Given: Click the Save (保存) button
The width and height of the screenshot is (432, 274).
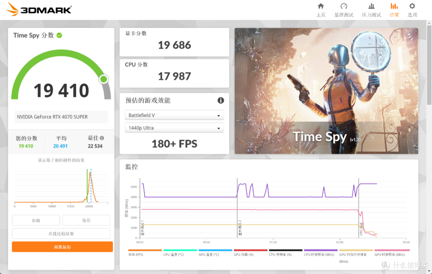Looking at the screenshot, I should coord(86,220).
